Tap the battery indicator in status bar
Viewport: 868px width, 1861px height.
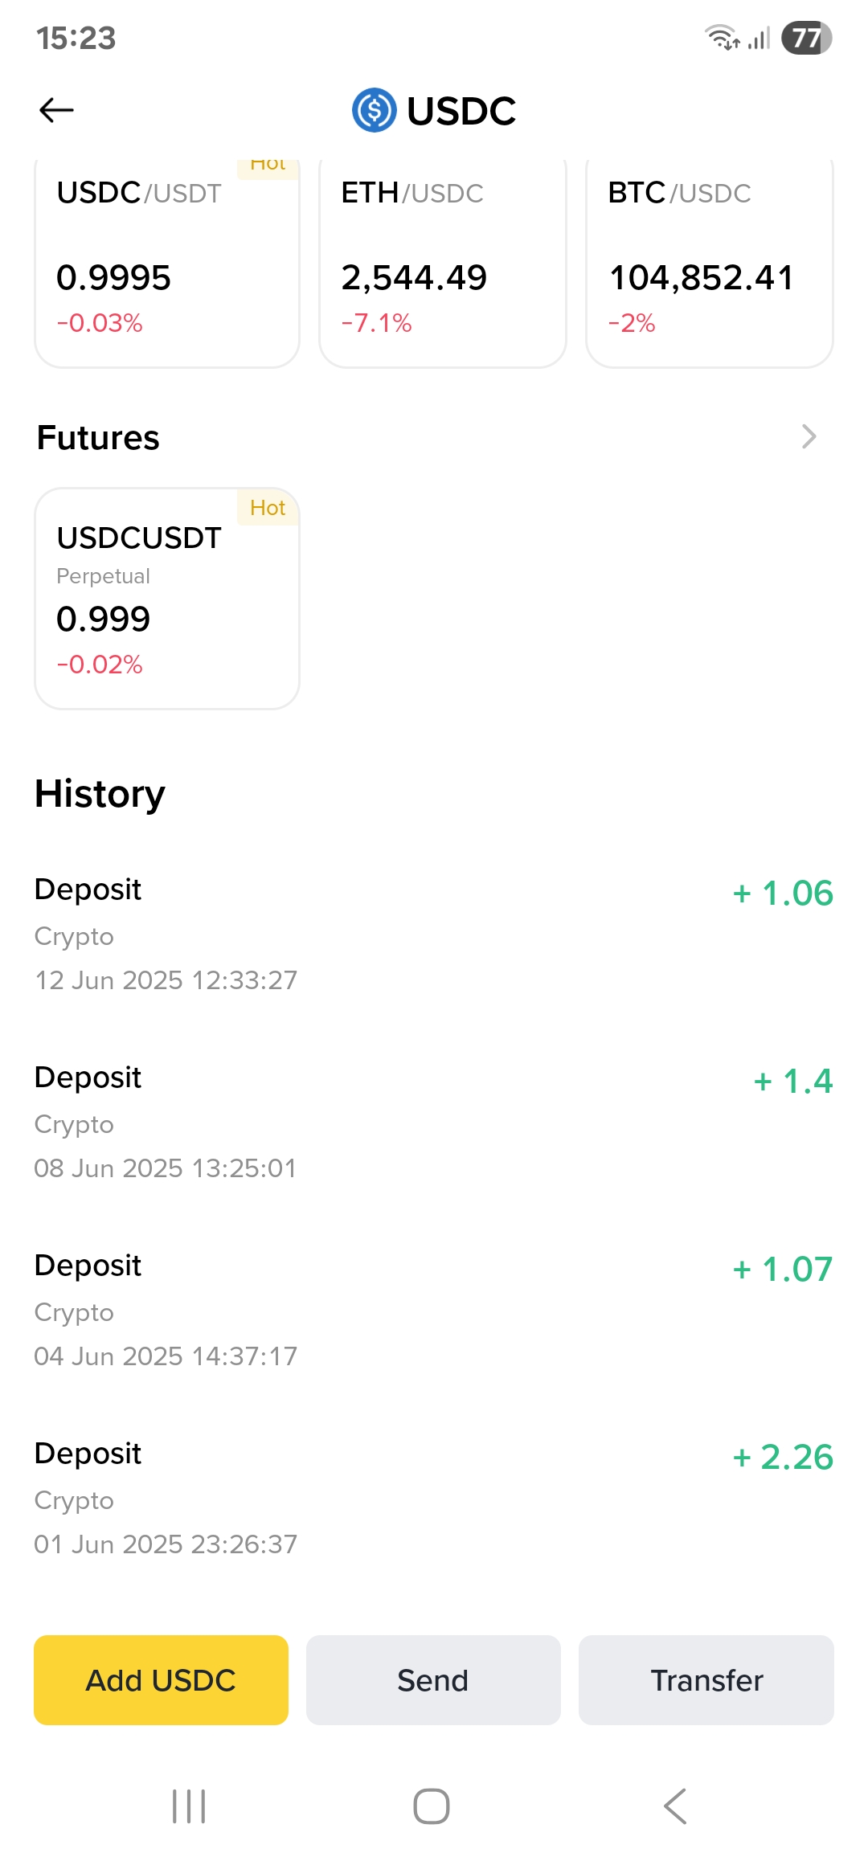[x=806, y=38]
